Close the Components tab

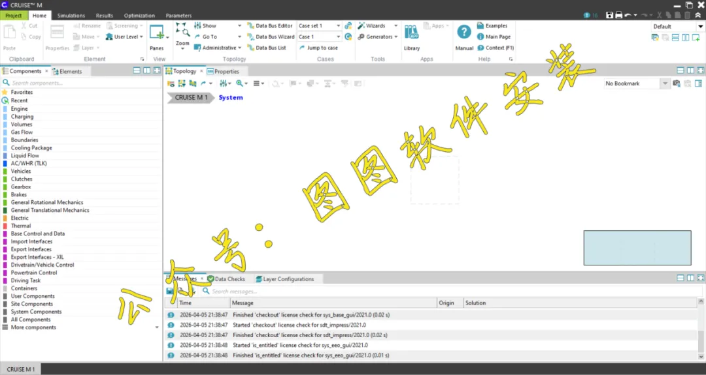pyautogui.click(x=46, y=71)
